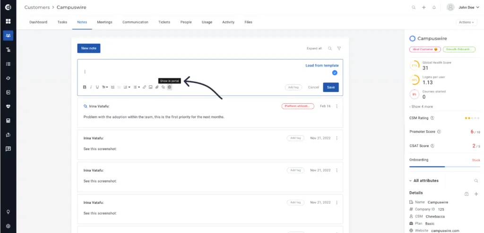Switch to the Meetings tab
The image size is (484, 233).
pyautogui.click(x=104, y=22)
